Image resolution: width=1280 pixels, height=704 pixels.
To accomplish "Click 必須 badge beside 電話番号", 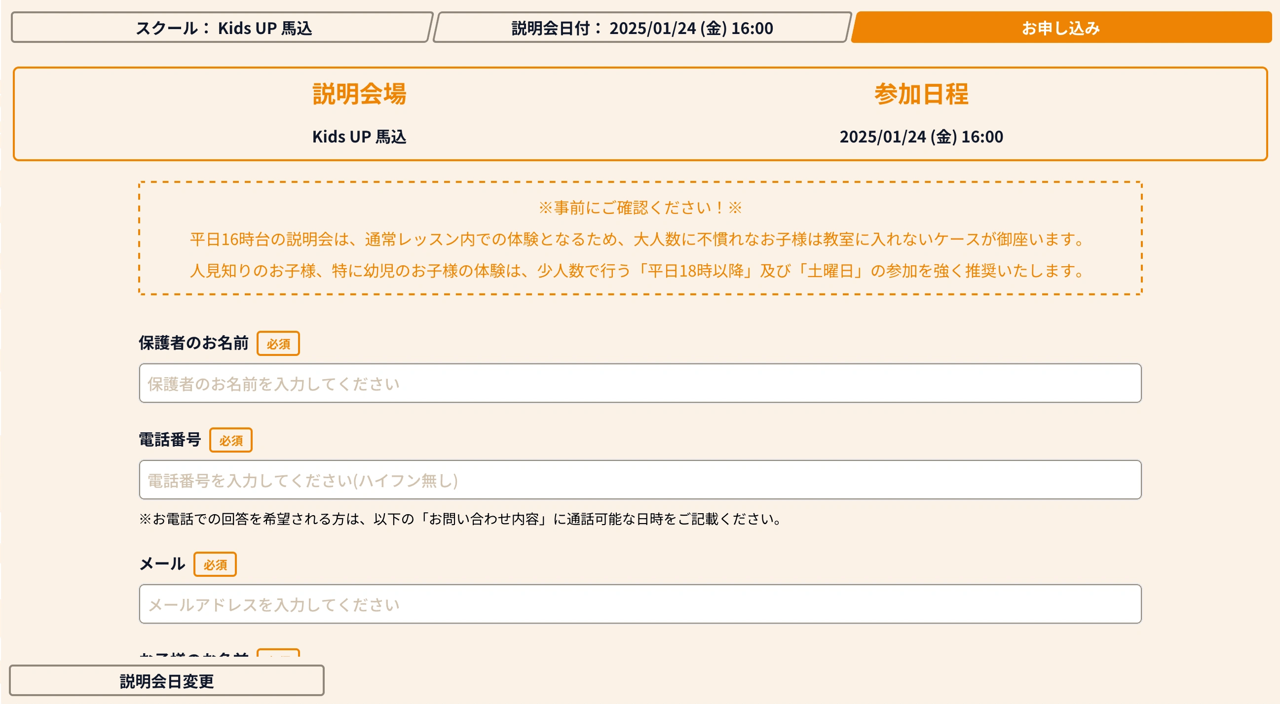I will (x=230, y=440).
